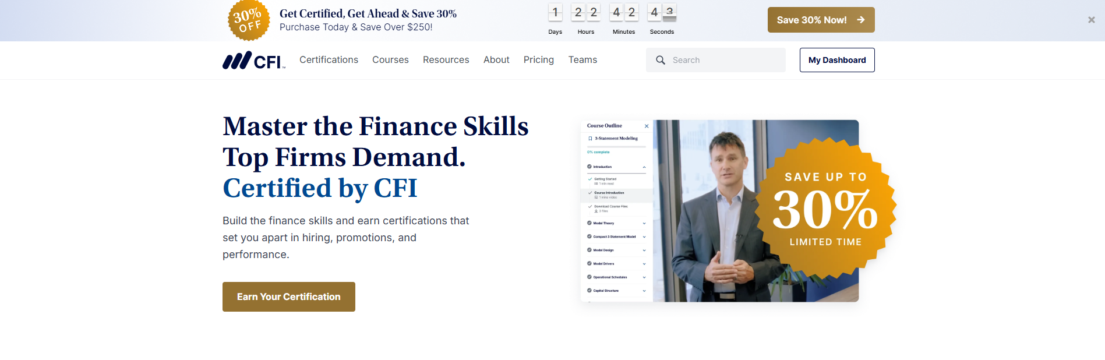Screen dimensions: 1105x360
Task: Dismiss the promo banner with the X
Action: click(1091, 20)
